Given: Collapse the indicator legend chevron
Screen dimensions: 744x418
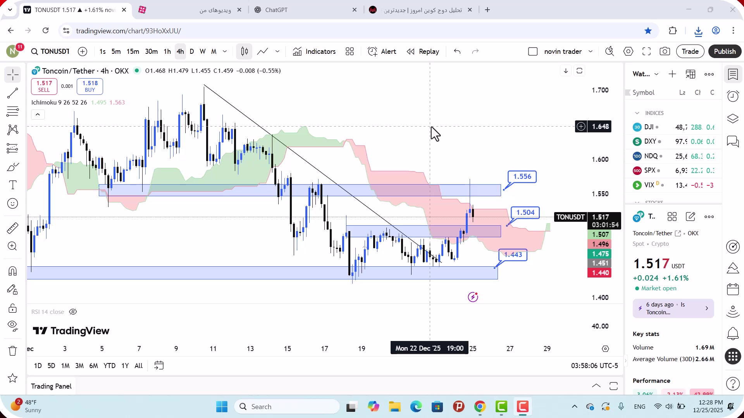Looking at the screenshot, I should point(38,115).
